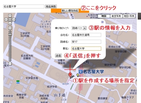Click the 法経本館共用館 map label
The height and width of the screenshot is (103, 141).
tap(44, 97)
